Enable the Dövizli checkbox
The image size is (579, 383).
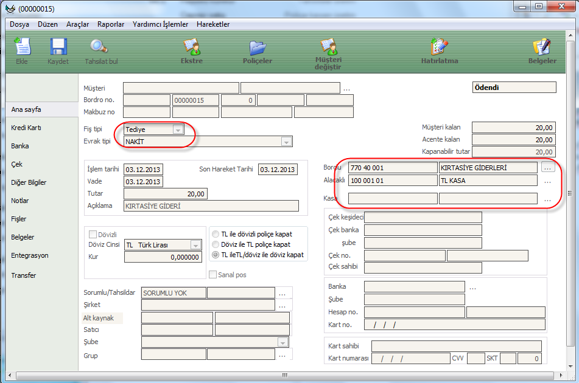[93, 234]
